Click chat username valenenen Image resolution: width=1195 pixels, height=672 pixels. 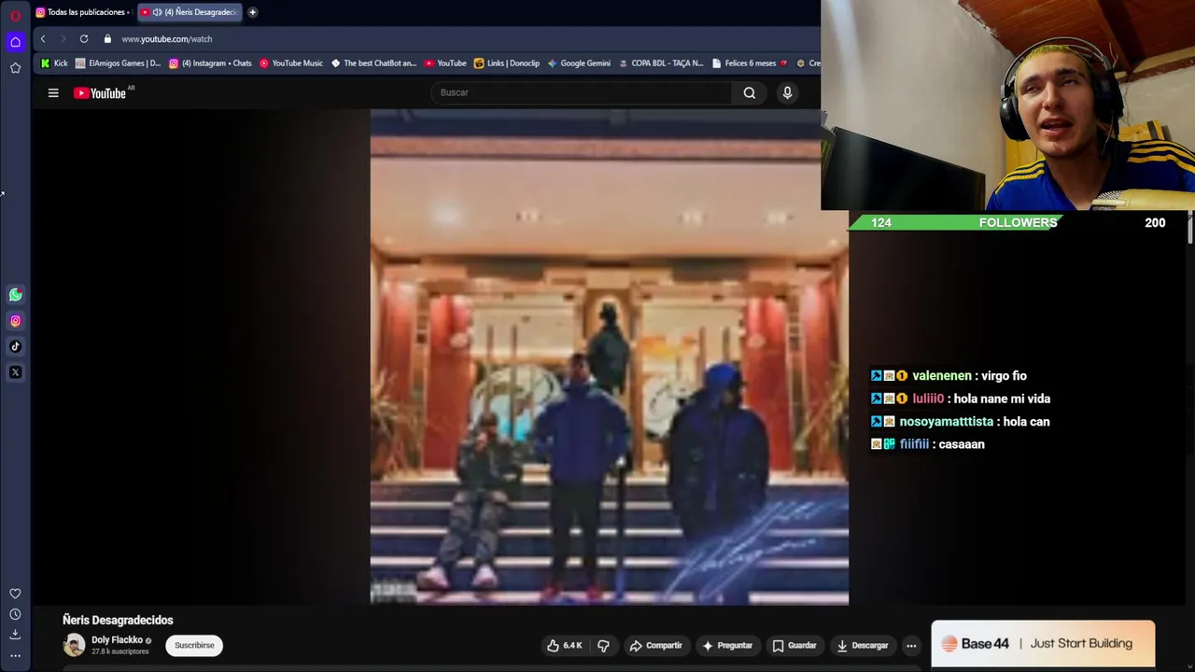tap(941, 376)
